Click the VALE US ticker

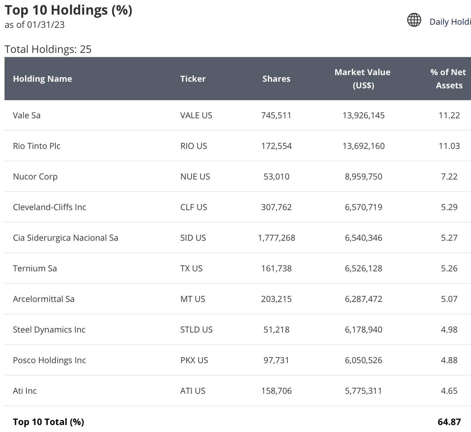pyautogui.click(x=196, y=115)
